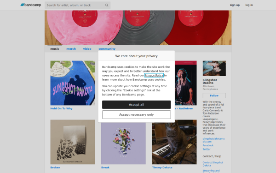Viewport: 276px width, 173px height.
Task: Click the search magnifier icon
Action: [107, 5]
